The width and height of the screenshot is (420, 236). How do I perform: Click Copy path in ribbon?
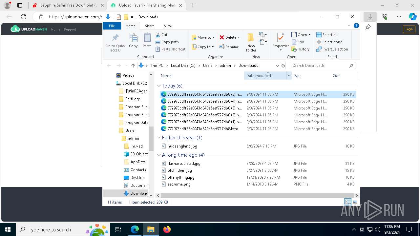(x=167, y=42)
